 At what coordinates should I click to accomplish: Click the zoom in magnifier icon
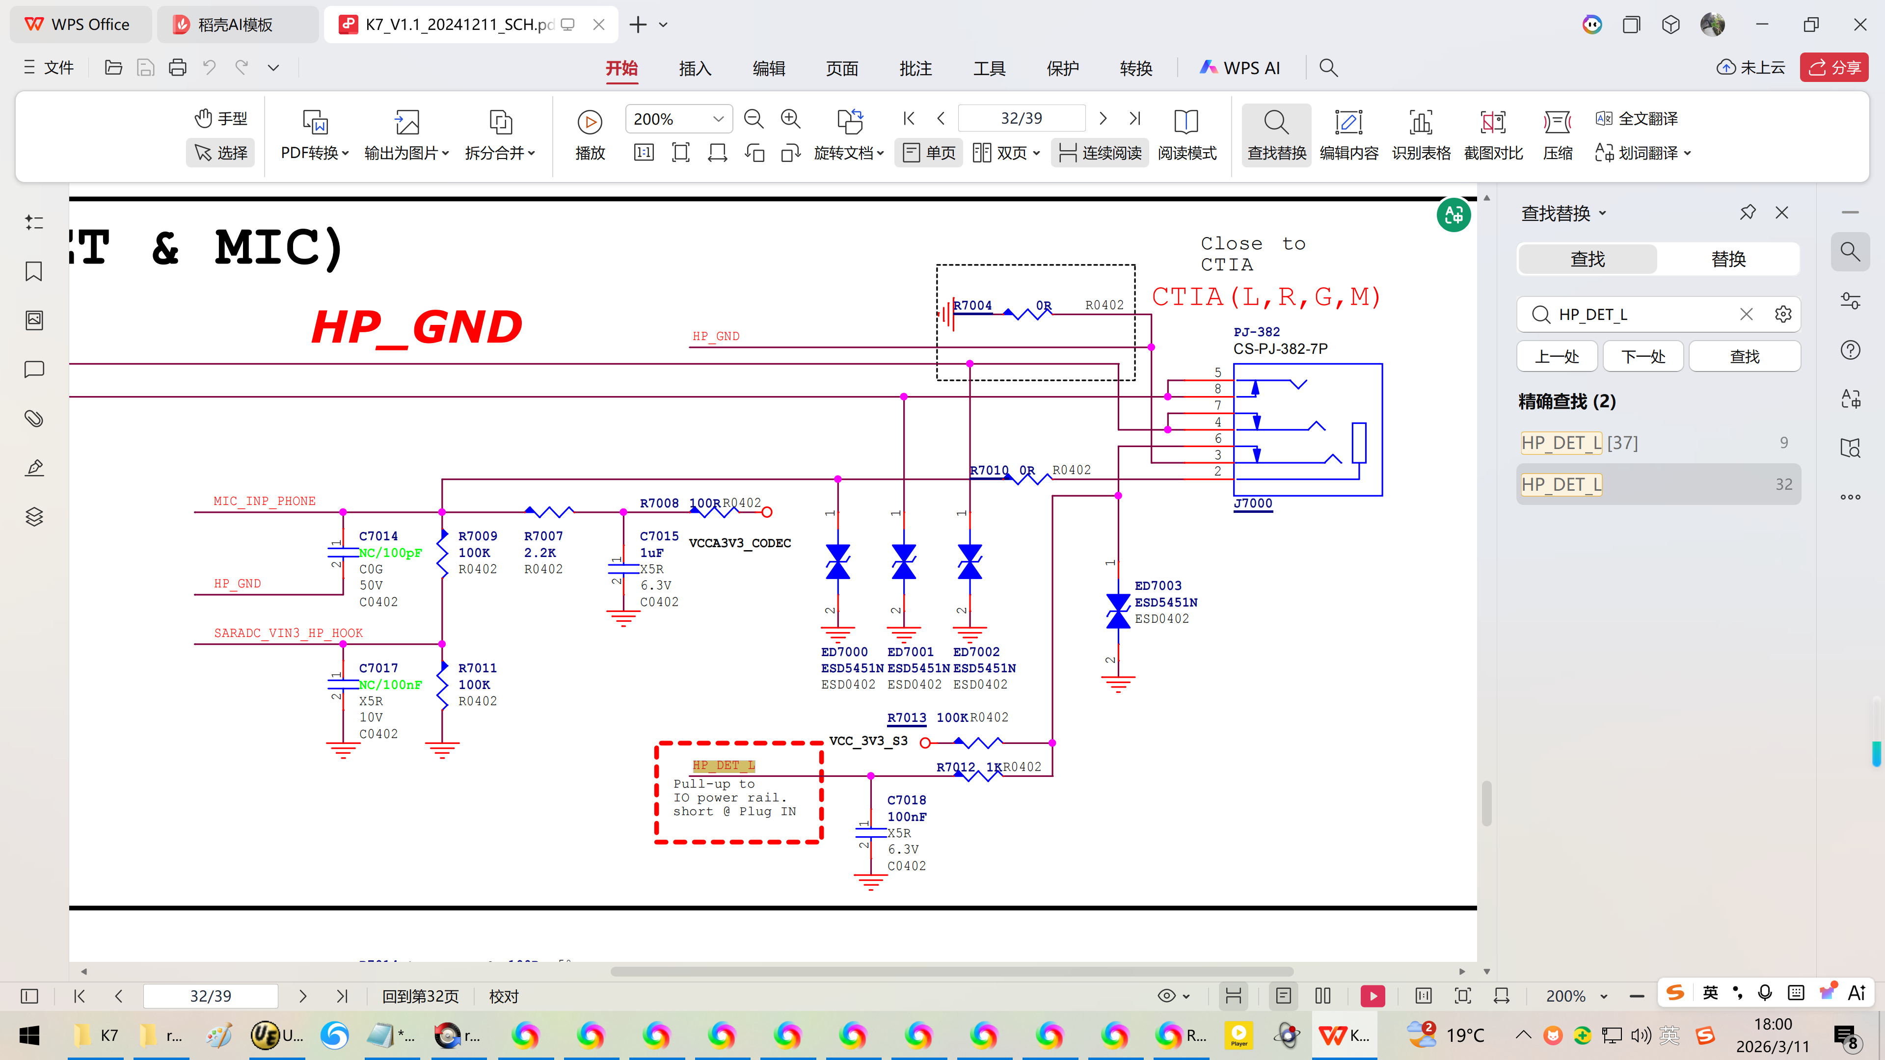point(790,118)
